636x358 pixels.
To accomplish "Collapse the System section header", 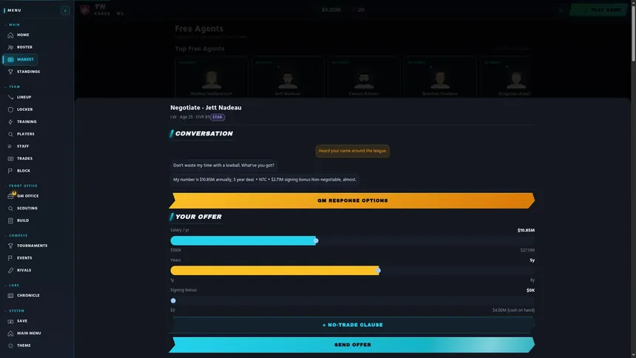I will pyautogui.click(x=15, y=311).
